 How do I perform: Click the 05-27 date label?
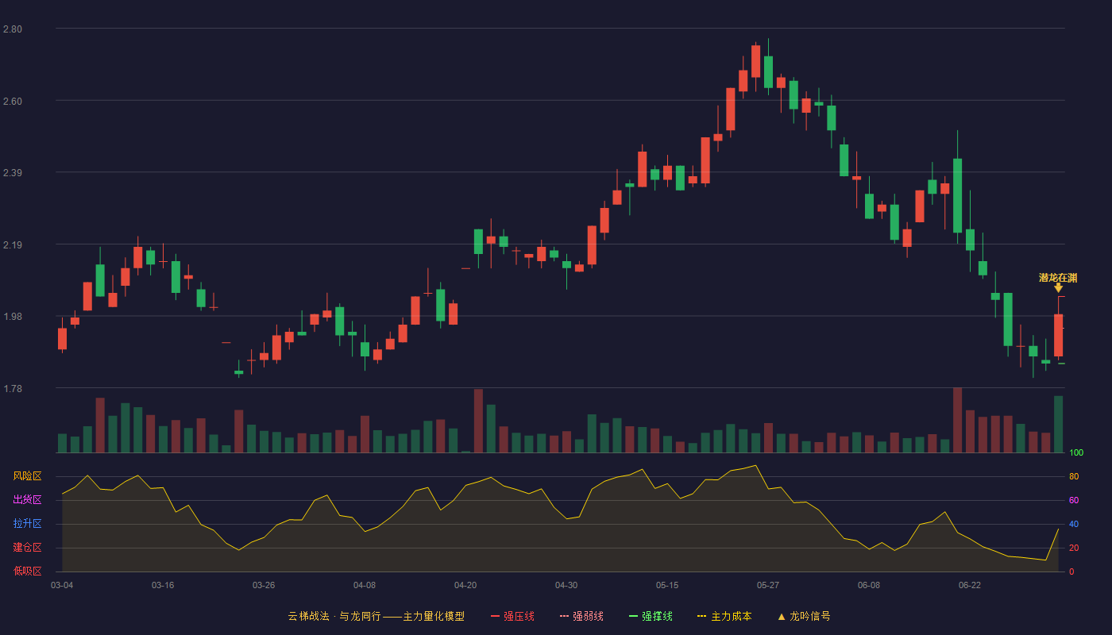click(x=768, y=585)
